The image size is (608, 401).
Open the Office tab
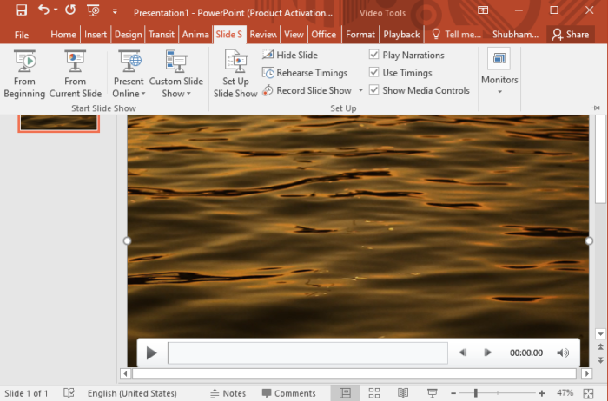pos(324,35)
